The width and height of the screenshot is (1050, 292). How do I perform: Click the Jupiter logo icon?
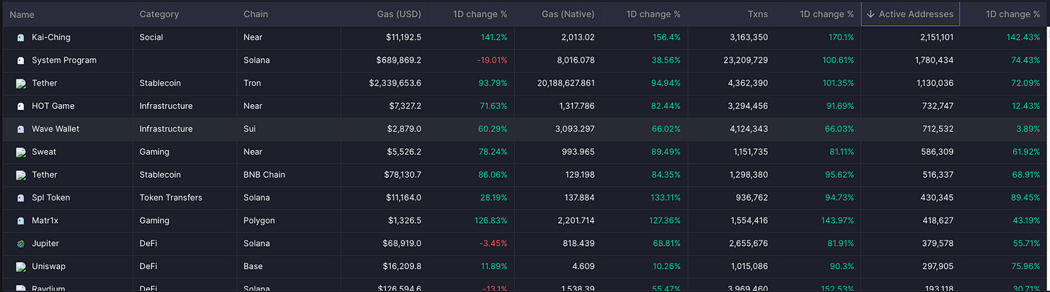click(x=20, y=244)
